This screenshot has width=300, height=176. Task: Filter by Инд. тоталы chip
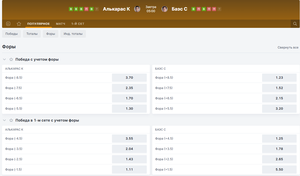[x=73, y=34]
